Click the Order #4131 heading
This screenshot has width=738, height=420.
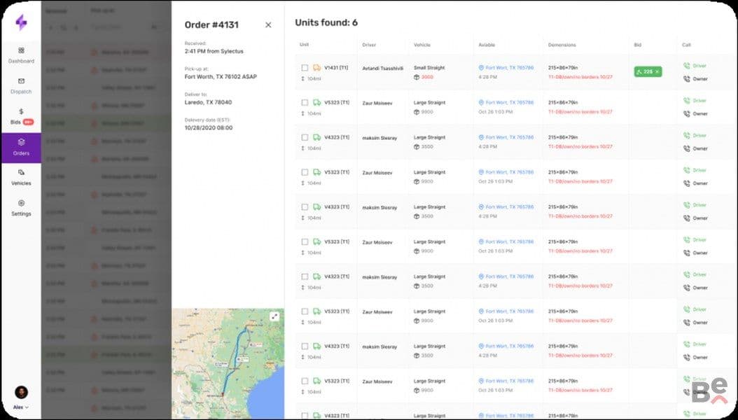211,25
